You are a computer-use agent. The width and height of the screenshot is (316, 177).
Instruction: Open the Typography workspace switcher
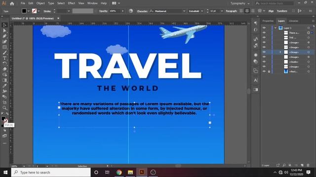(x=240, y=3)
